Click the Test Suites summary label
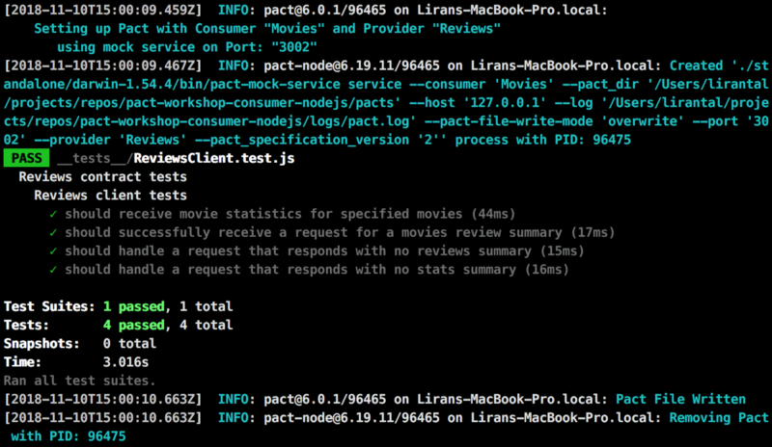 click(x=49, y=307)
